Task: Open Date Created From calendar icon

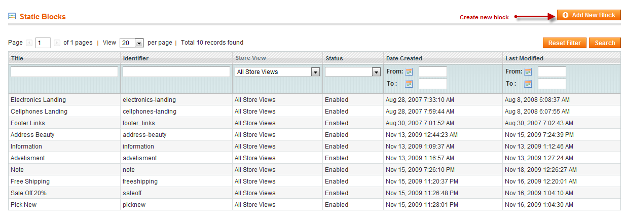Action: click(409, 72)
